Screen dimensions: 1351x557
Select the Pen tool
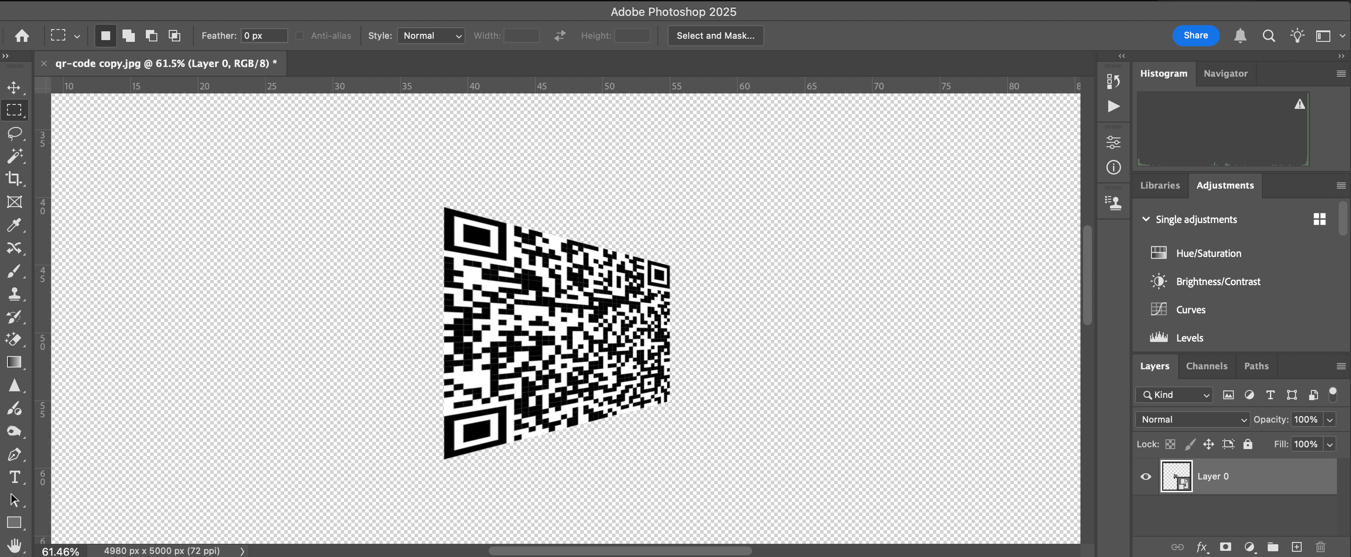[14, 454]
